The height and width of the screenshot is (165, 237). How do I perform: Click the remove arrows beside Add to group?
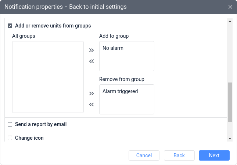91,61
